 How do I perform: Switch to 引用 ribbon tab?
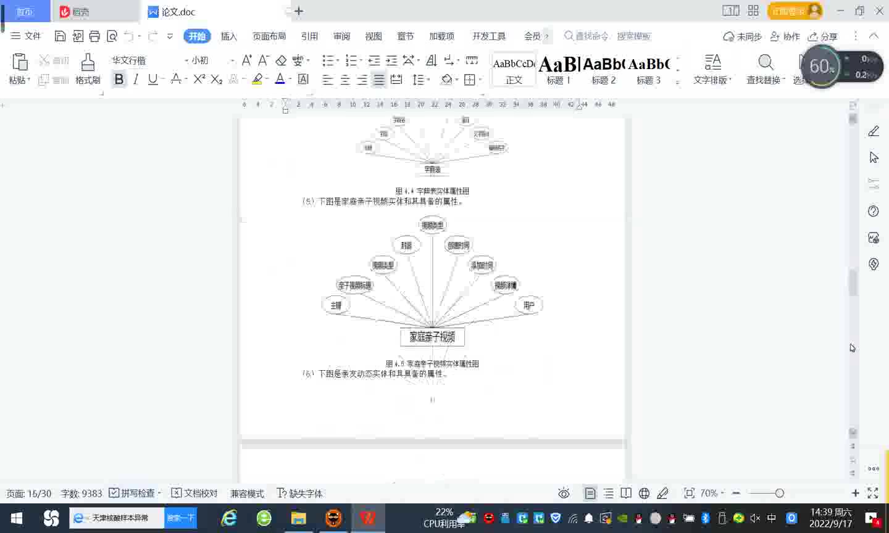(309, 36)
